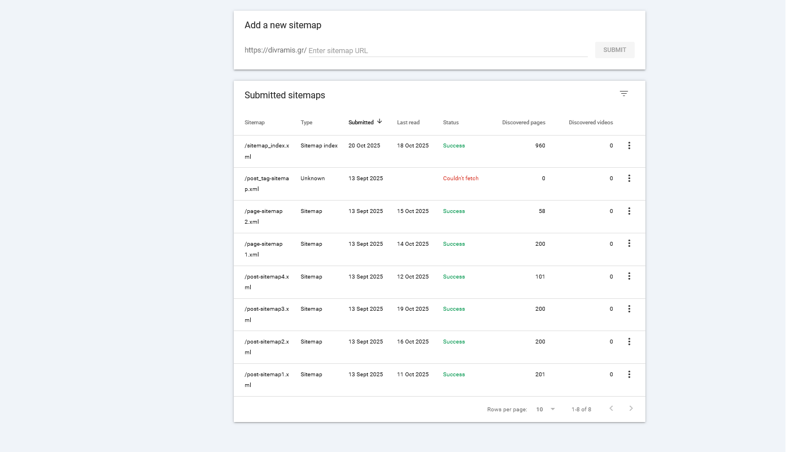Click the previous page chevron in pagination
Image resolution: width=786 pixels, height=452 pixels.
(x=611, y=408)
